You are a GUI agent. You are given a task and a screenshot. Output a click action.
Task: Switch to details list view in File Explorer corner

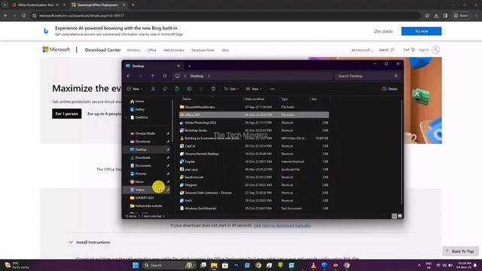pyautogui.click(x=395, y=216)
